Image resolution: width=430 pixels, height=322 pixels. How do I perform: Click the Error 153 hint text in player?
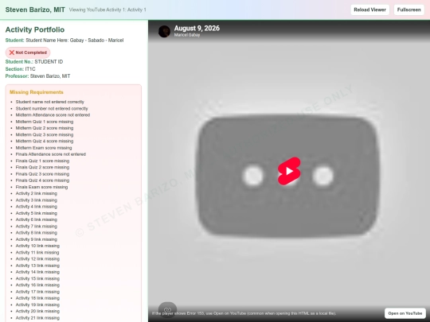click(244, 313)
